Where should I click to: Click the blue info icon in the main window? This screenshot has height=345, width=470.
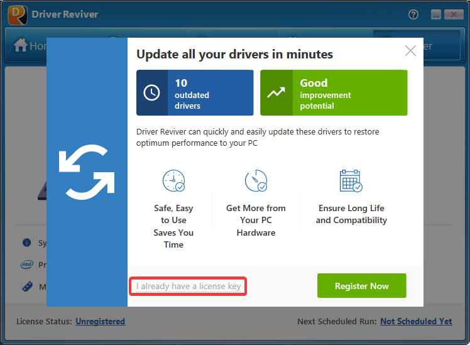pos(26,243)
